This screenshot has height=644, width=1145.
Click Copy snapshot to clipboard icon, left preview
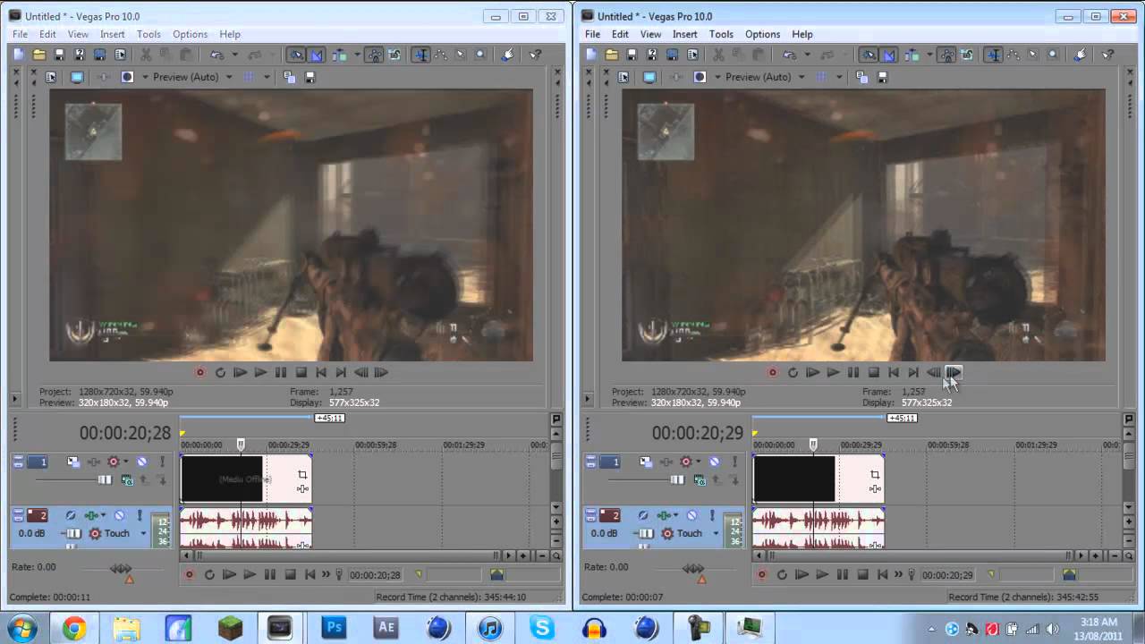click(x=289, y=77)
